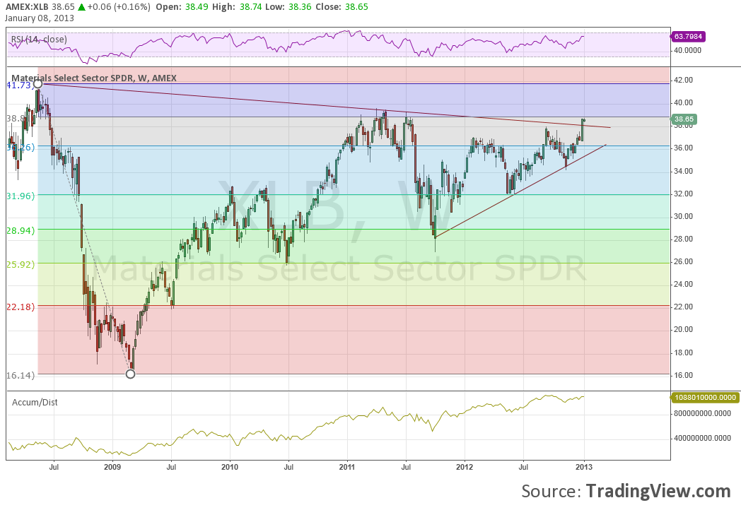Open the TradingView.com source link

coord(658,491)
